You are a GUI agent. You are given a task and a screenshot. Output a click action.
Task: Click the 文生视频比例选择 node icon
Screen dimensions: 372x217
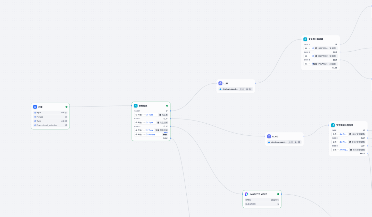pos(333,125)
